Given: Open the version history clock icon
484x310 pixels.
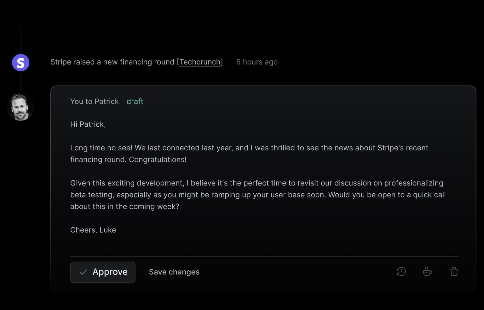Looking at the screenshot, I should [x=401, y=272].
